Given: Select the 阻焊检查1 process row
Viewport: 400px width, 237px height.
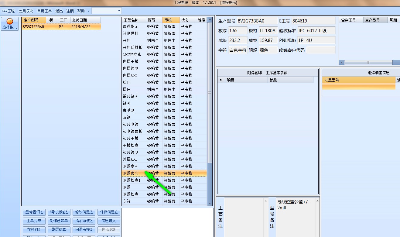Looking at the screenshot, I should click(164, 180).
